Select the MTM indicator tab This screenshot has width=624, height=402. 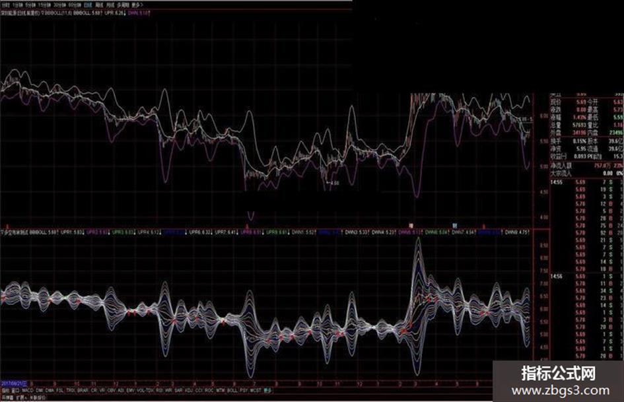[220, 391]
